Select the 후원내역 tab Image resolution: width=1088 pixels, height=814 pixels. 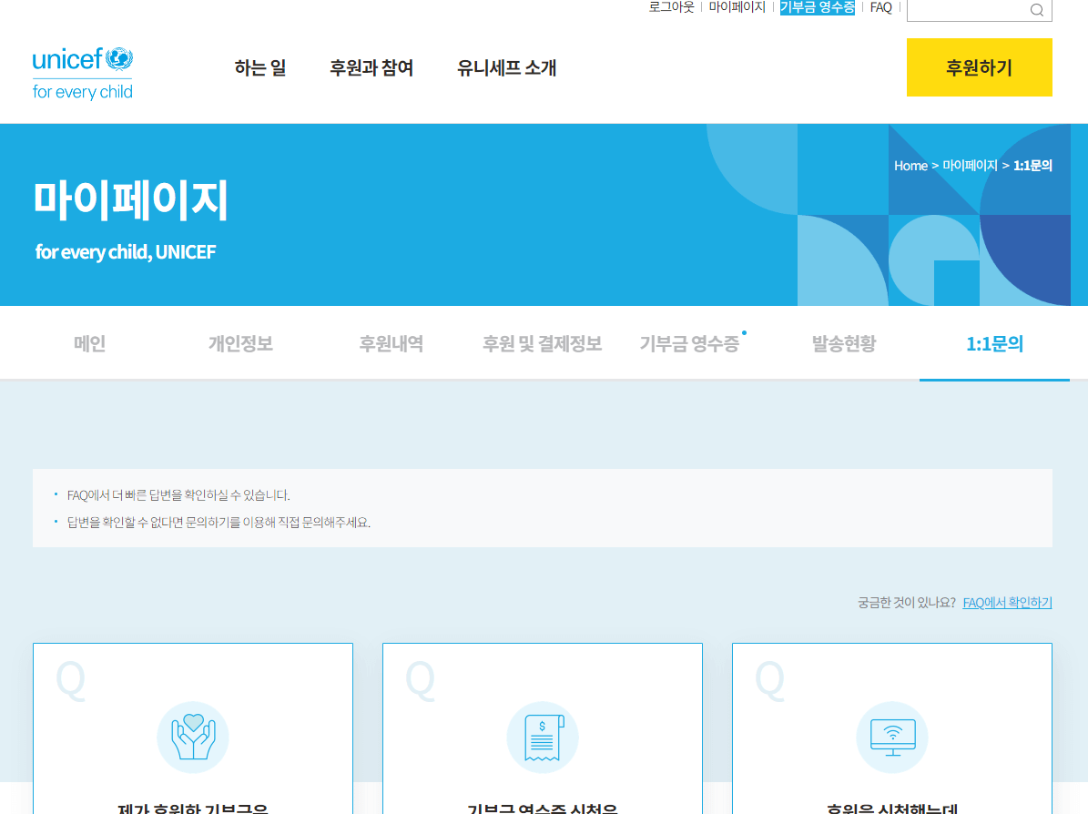391,343
